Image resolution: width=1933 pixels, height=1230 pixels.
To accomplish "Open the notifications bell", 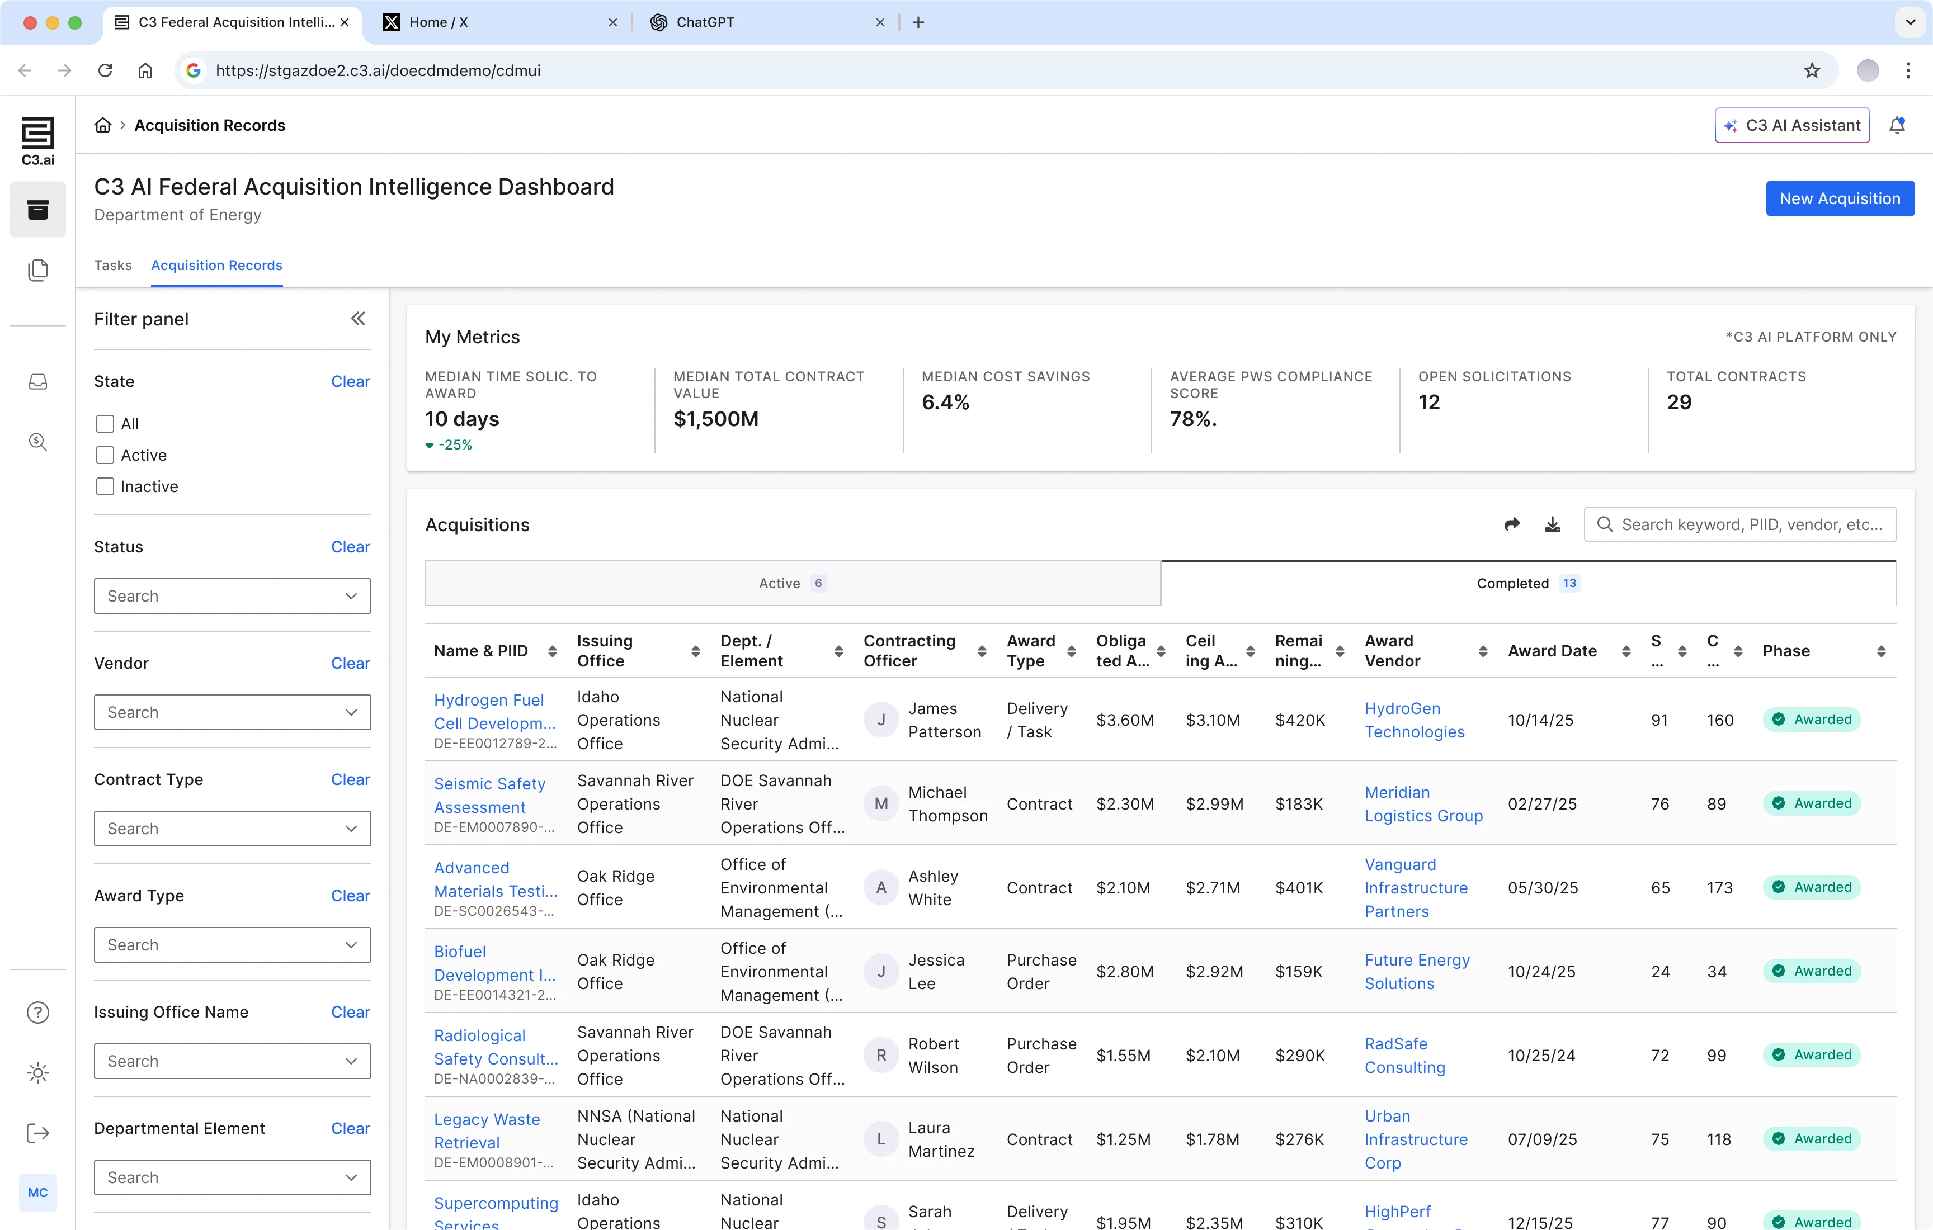I will [x=1897, y=125].
